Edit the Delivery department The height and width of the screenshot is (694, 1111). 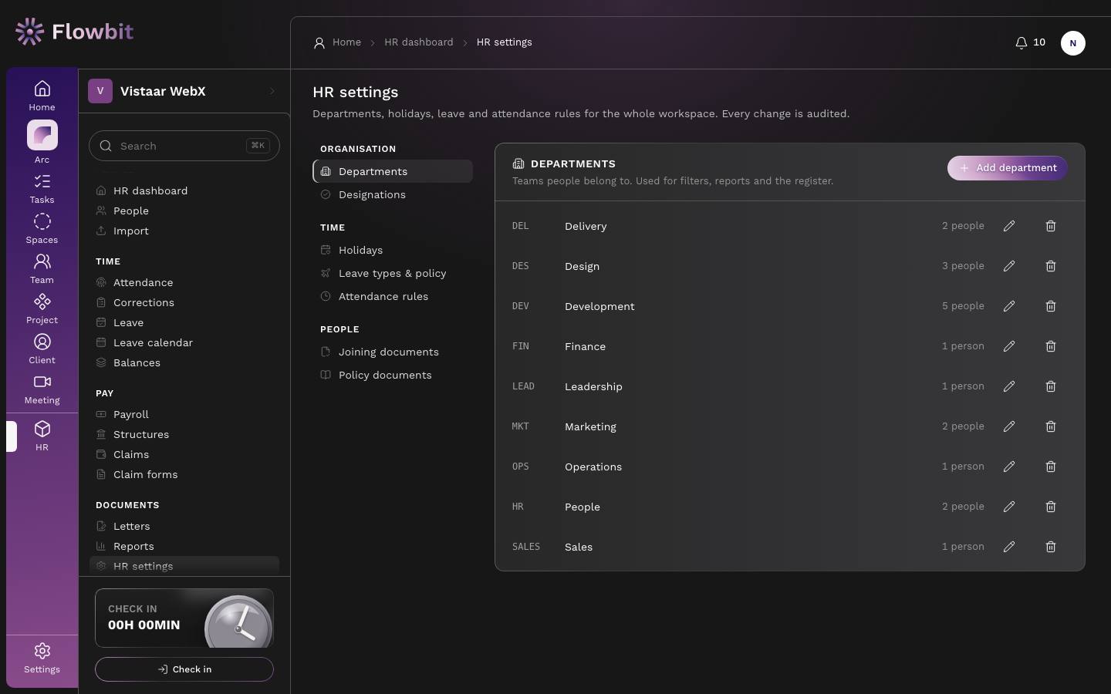(1009, 226)
